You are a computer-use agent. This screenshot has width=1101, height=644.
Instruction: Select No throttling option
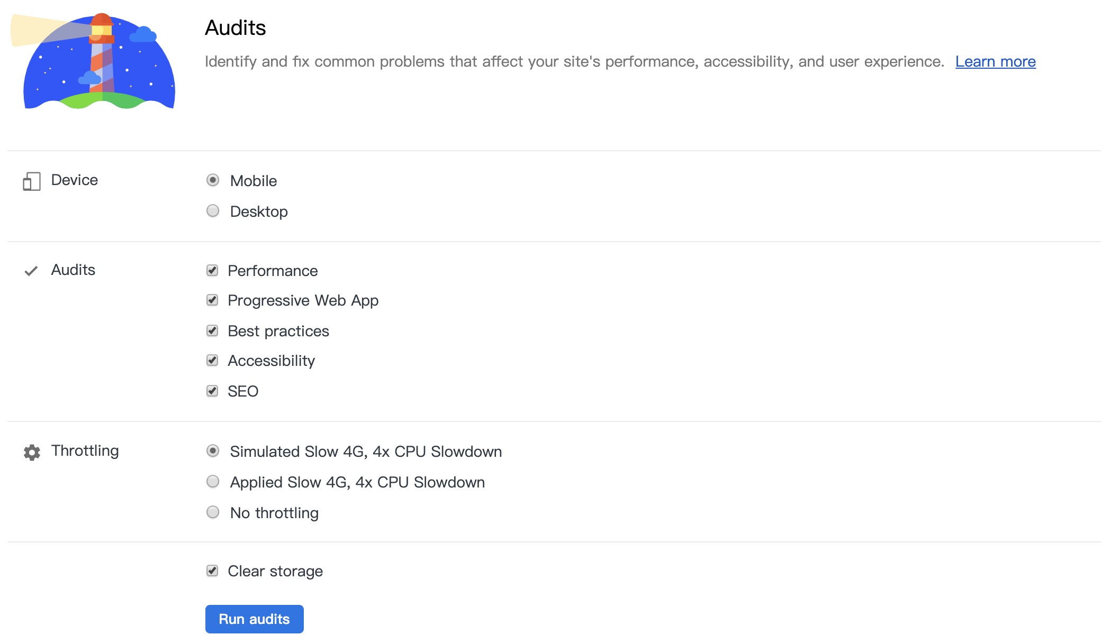coord(214,511)
